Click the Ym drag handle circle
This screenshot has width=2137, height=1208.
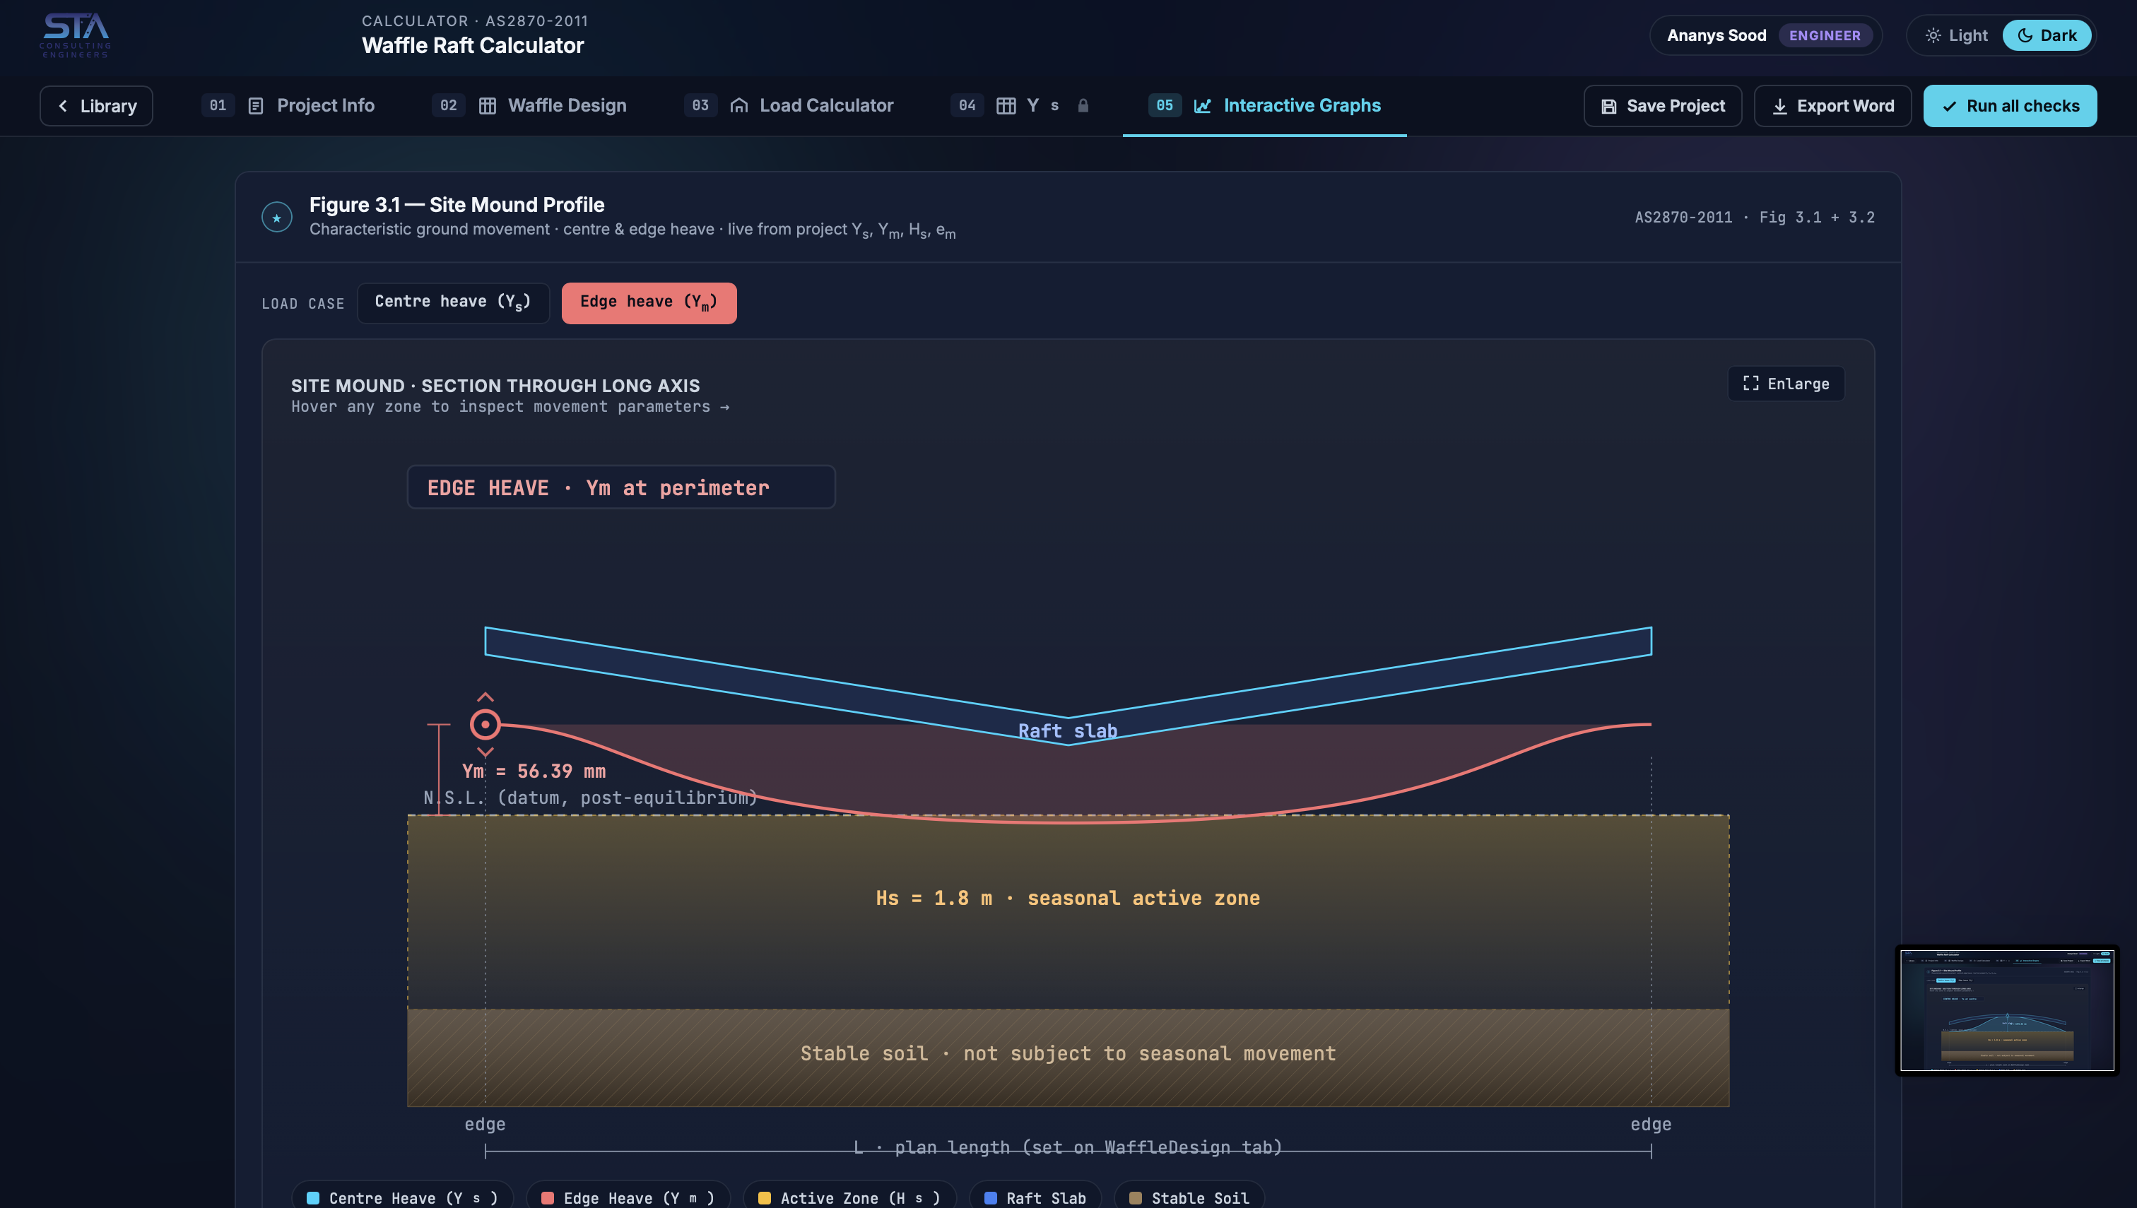click(x=485, y=724)
